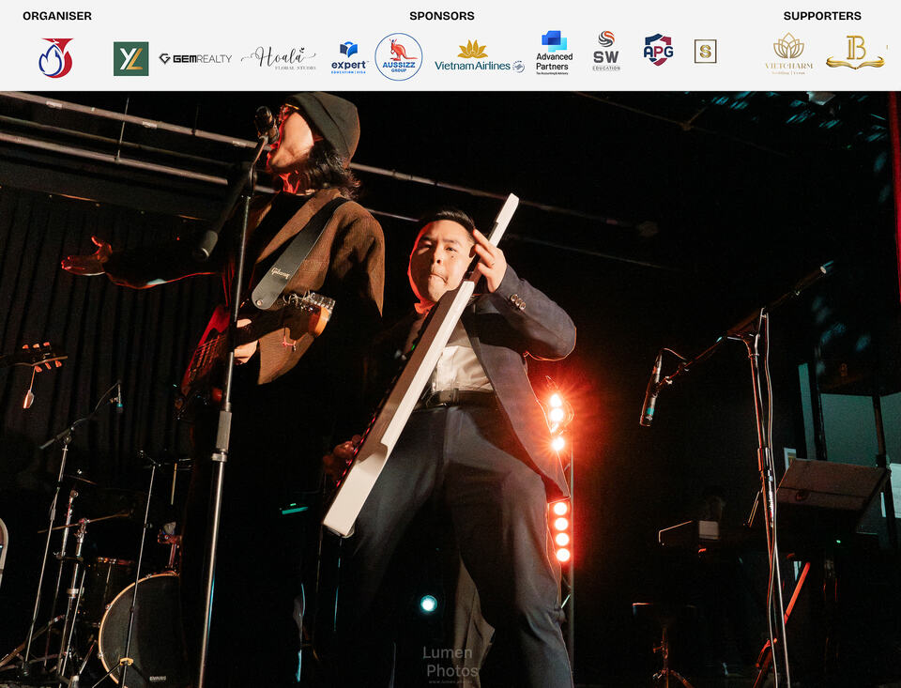This screenshot has height=688, width=901.
Task: Open the green YL sponsor logo
Action: (131, 58)
